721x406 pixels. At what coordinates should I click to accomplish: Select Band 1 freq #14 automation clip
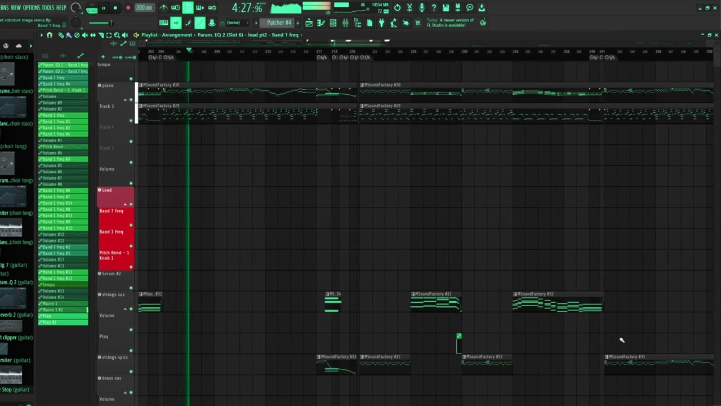(63, 203)
